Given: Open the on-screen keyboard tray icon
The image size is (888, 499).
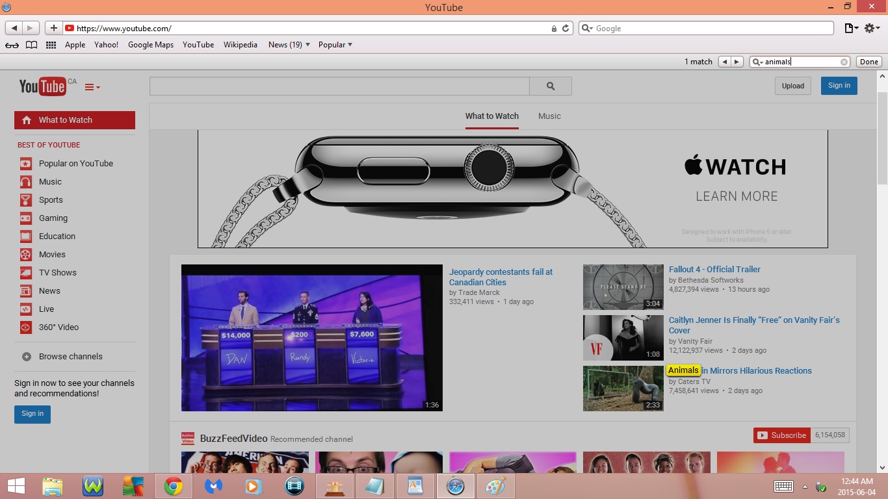Looking at the screenshot, I should (x=783, y=486).
